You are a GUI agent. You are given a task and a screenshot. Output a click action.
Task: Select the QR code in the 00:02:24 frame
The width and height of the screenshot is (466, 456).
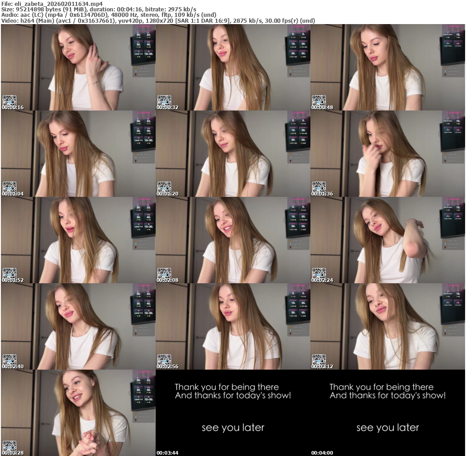[319, 273]
